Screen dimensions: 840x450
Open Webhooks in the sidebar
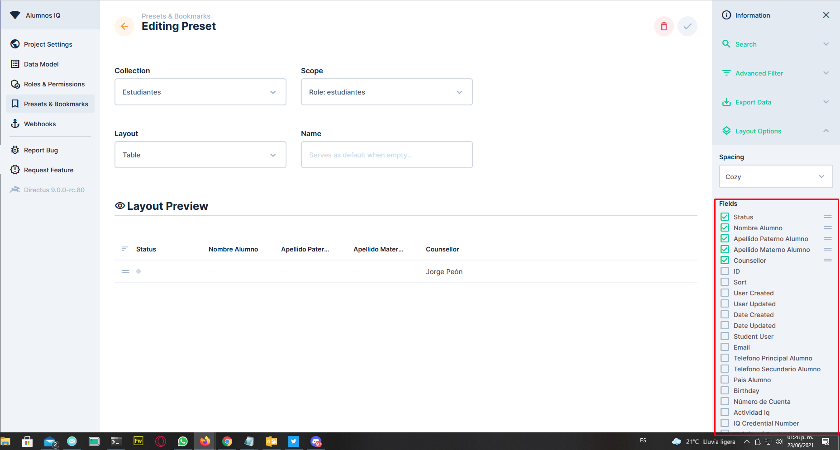(x=50, y=123)
